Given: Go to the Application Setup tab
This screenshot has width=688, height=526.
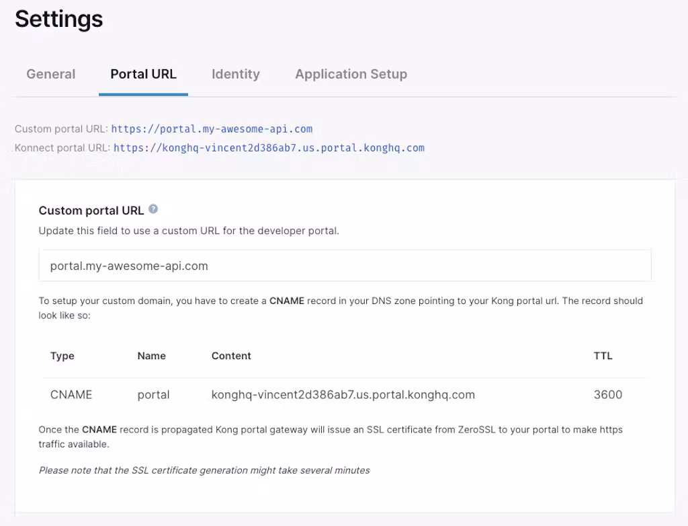Looking at the screenshot, I should tap(351, 74).
